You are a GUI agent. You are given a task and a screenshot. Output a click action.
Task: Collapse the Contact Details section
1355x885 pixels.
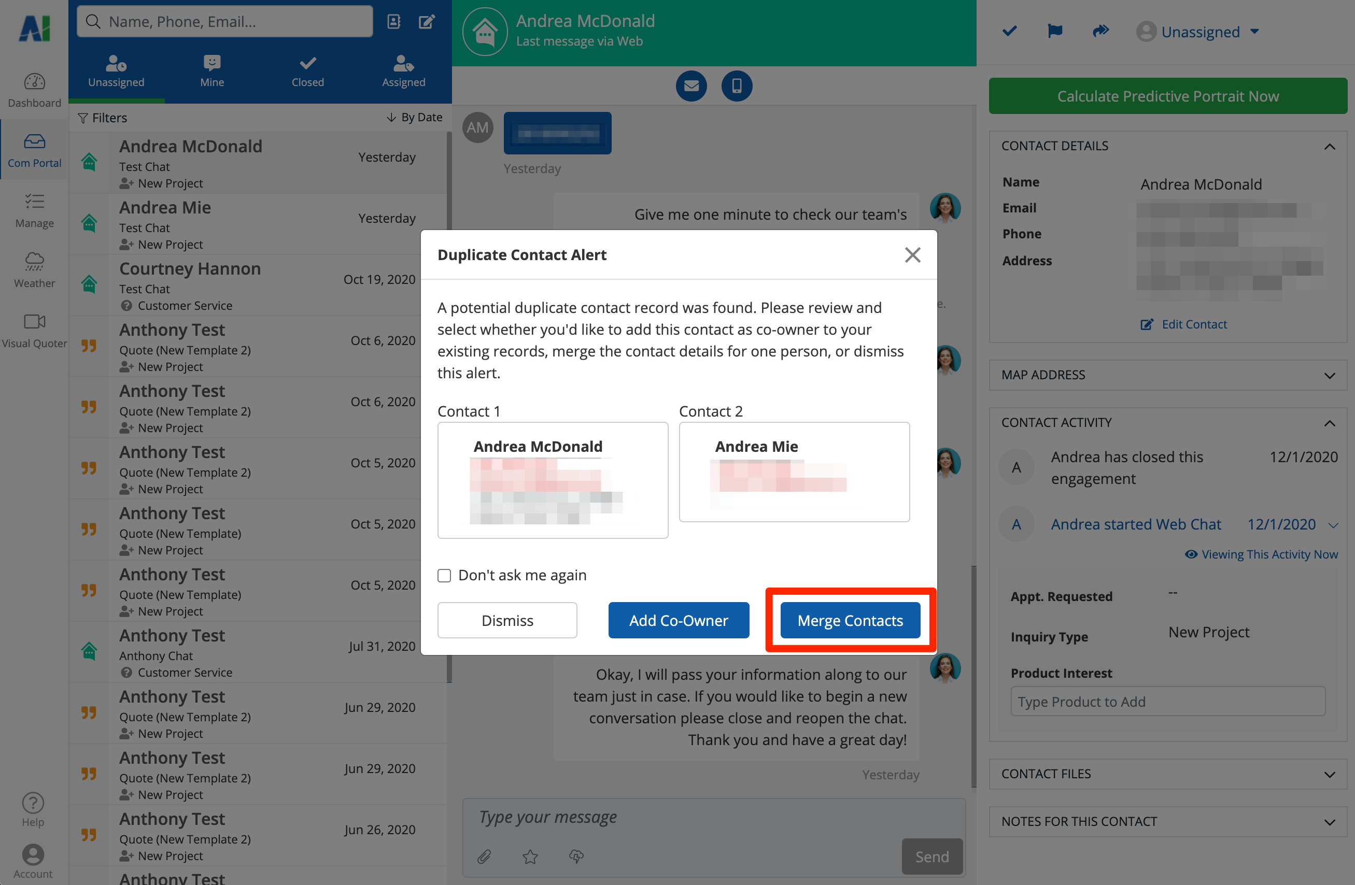click(1330, 146)
